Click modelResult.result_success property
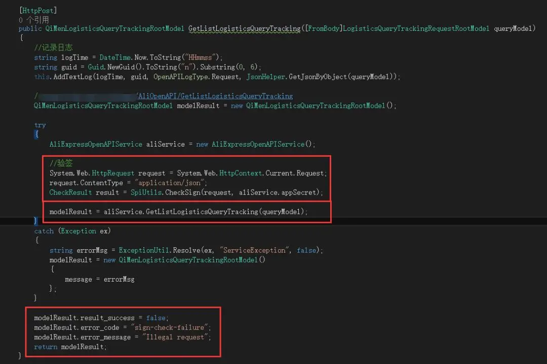 point(84,318)
